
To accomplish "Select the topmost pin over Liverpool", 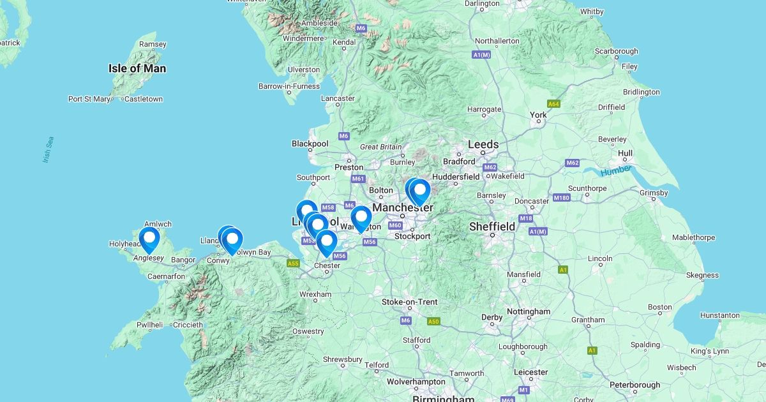I will click(x=307, y=213).
